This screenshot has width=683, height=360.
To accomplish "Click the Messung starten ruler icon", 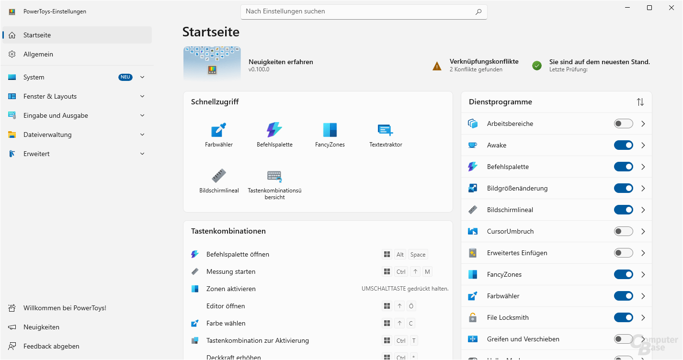I will [195, 271].
